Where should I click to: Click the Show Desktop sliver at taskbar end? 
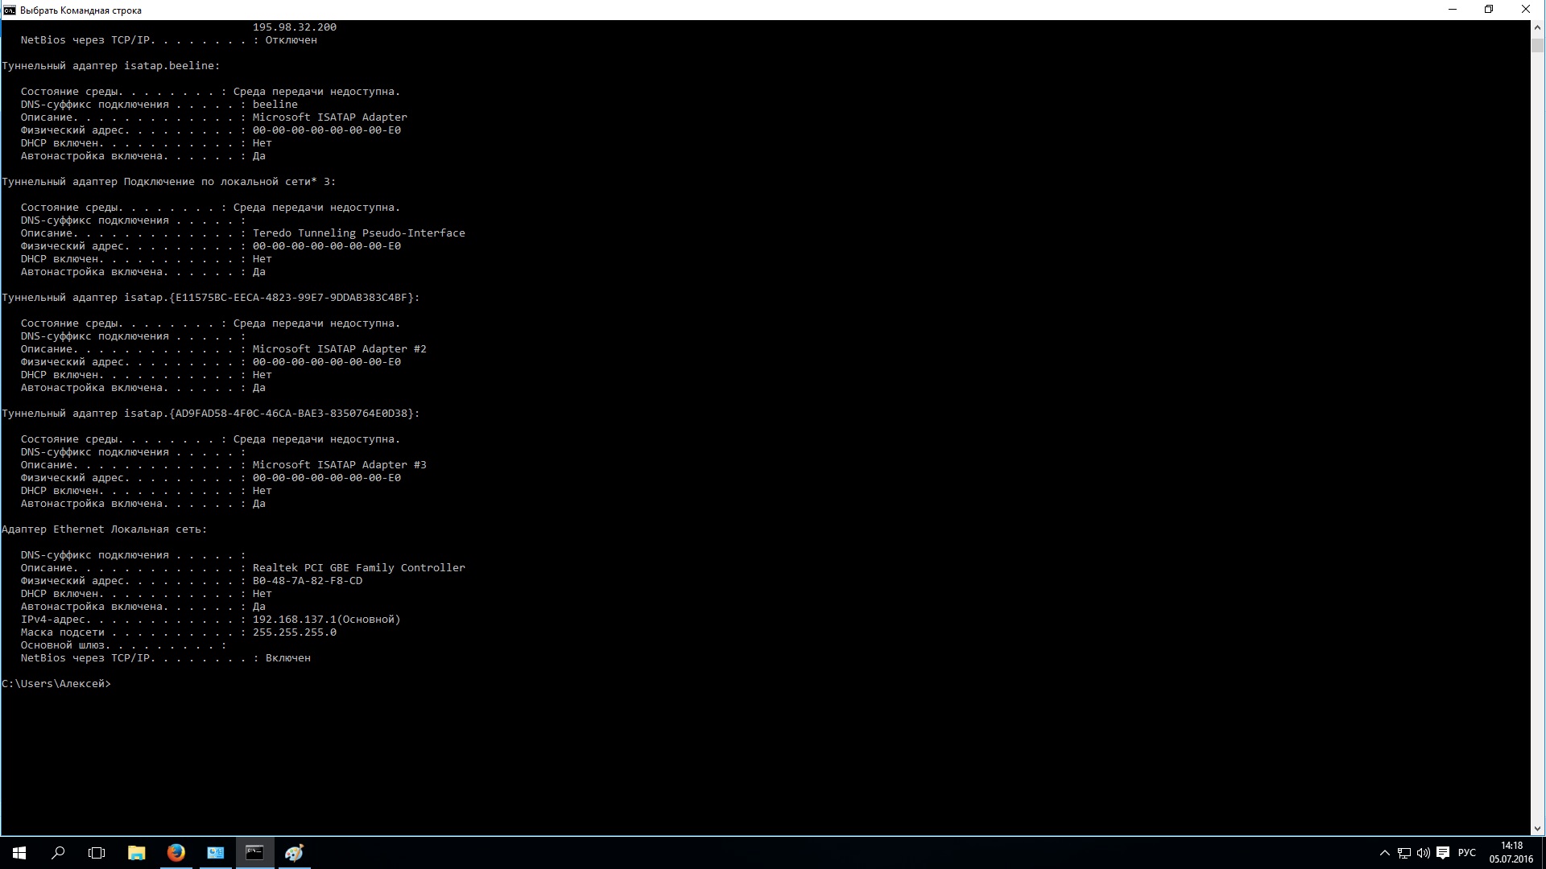coord(1543,853)
